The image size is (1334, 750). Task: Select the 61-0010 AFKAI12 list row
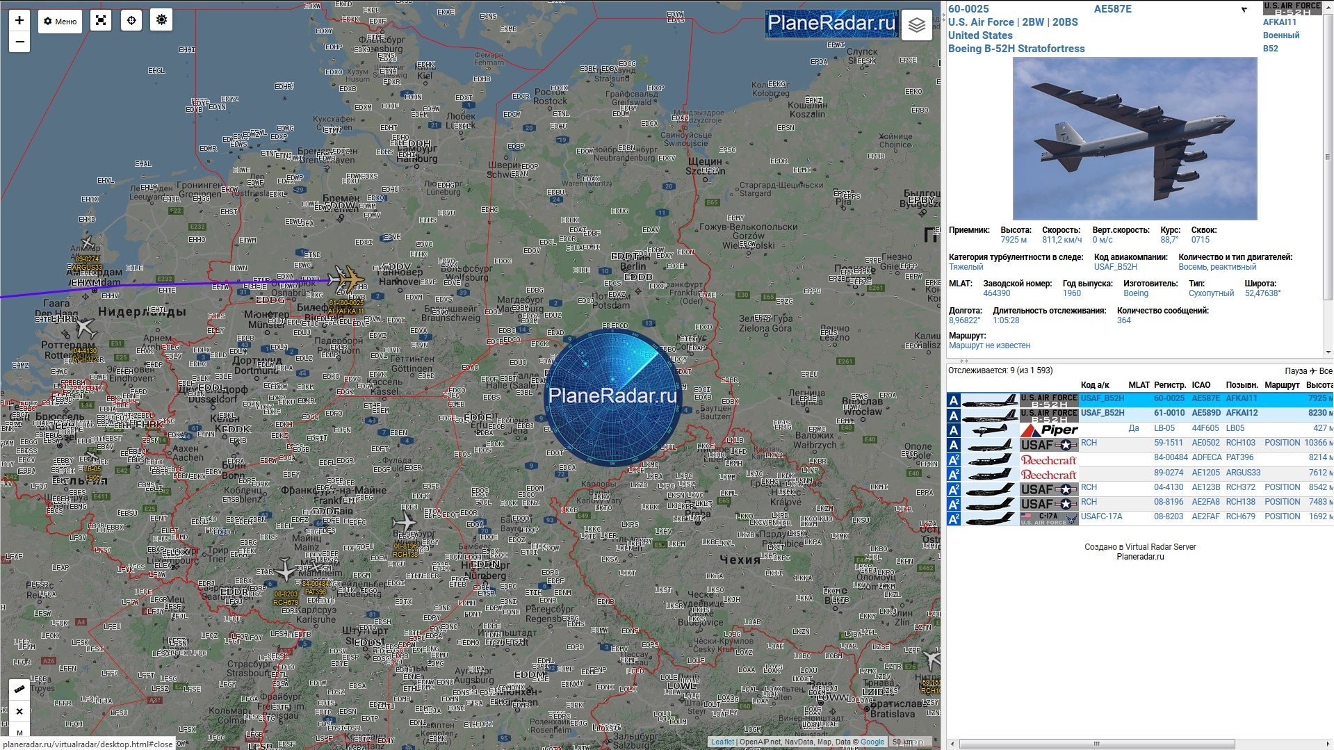tap(1139, 414)
